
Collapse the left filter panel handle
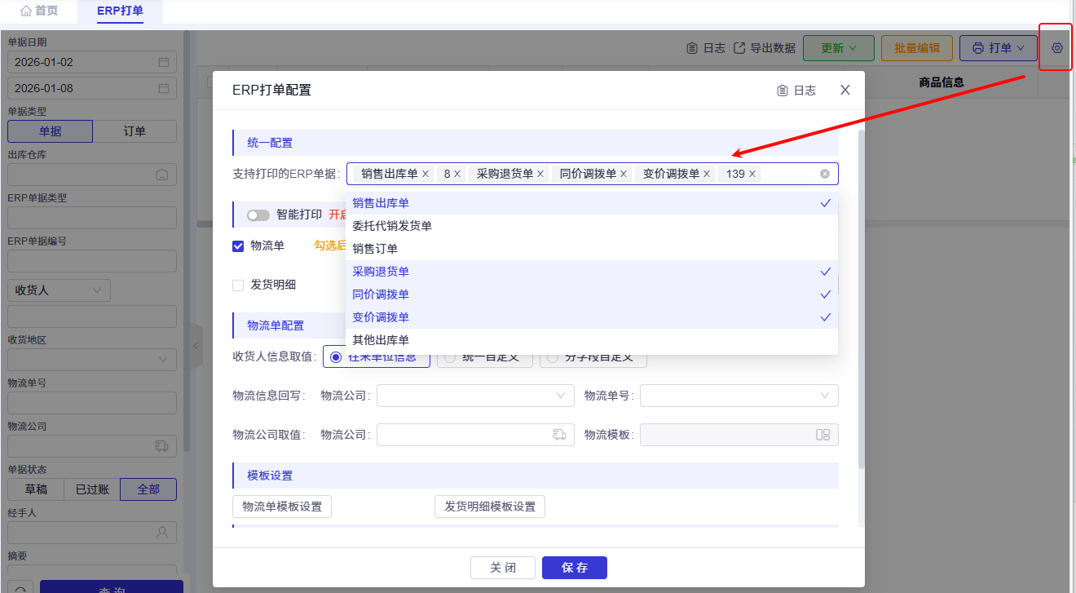196,347
